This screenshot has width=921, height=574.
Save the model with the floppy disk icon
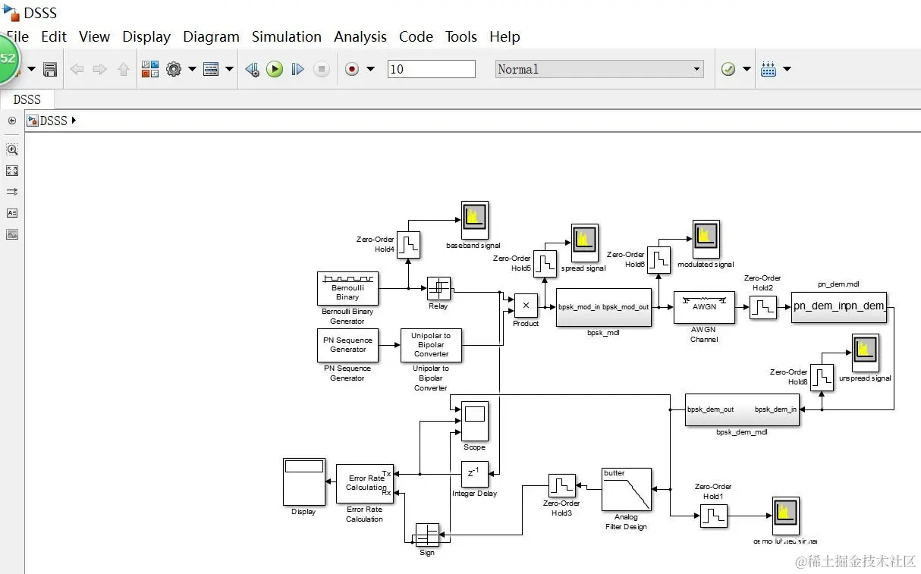(x=50, y=69)
